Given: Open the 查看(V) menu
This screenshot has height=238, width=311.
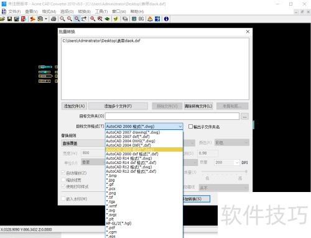Looking at the screenshot, I should pos(31,12).
